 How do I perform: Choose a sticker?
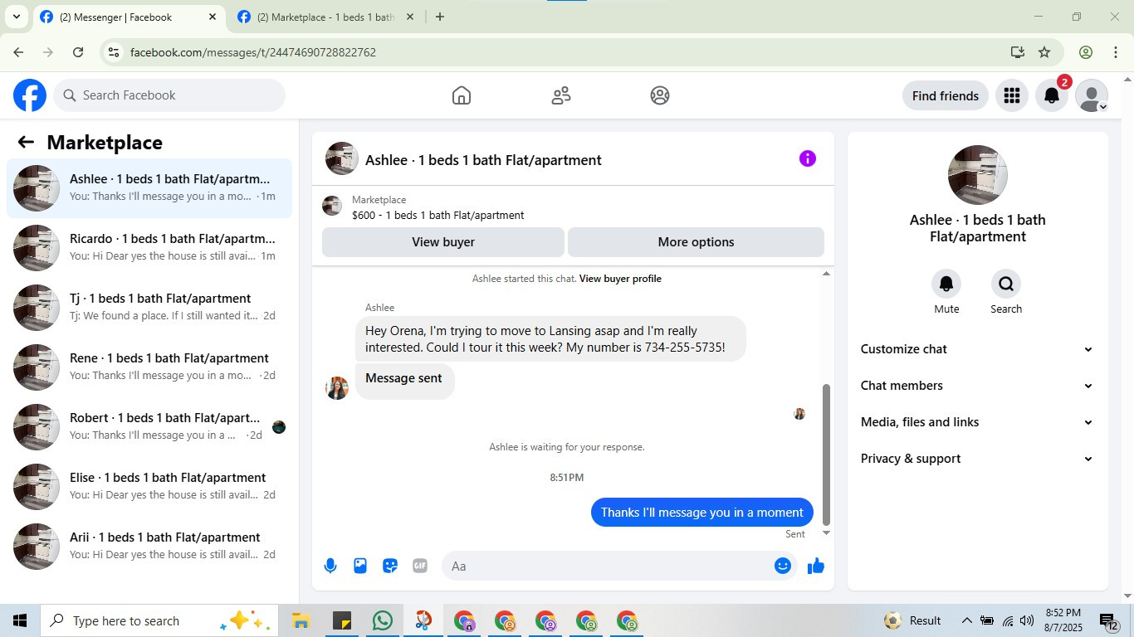(x=390, y=566)
